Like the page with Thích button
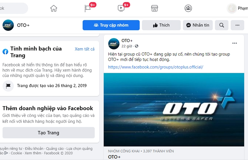248x160 pixels. coord(161,25)
